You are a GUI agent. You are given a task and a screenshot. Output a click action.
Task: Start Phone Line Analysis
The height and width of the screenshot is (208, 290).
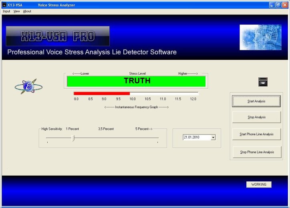pos(256,134)
